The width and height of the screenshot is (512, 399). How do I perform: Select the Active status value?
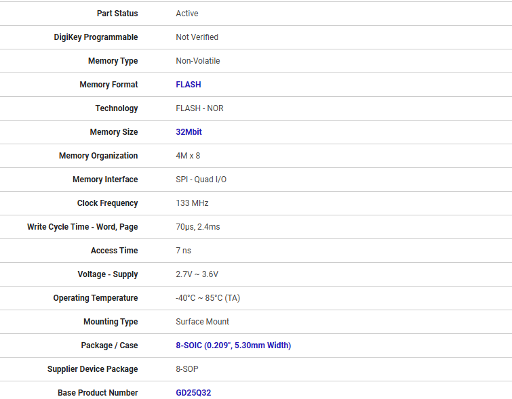point(186,14)
